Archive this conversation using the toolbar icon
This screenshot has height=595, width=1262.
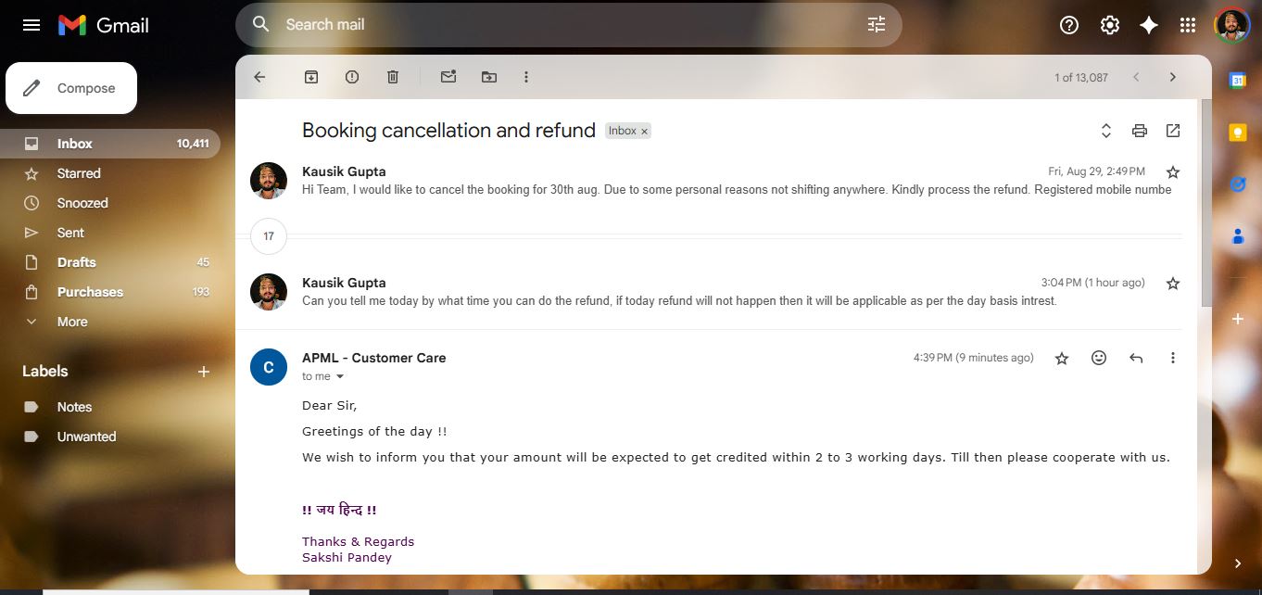point(311,77)
